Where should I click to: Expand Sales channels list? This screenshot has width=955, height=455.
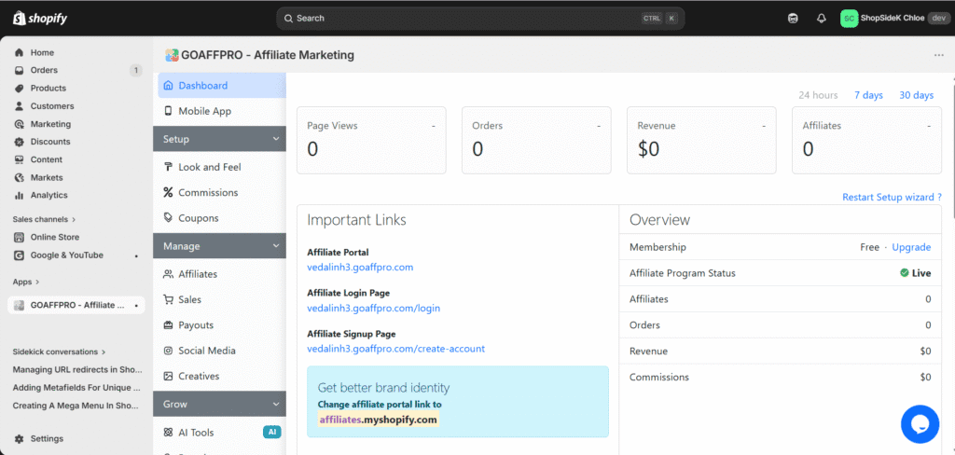pyautogui.click(x=44, y=219)
